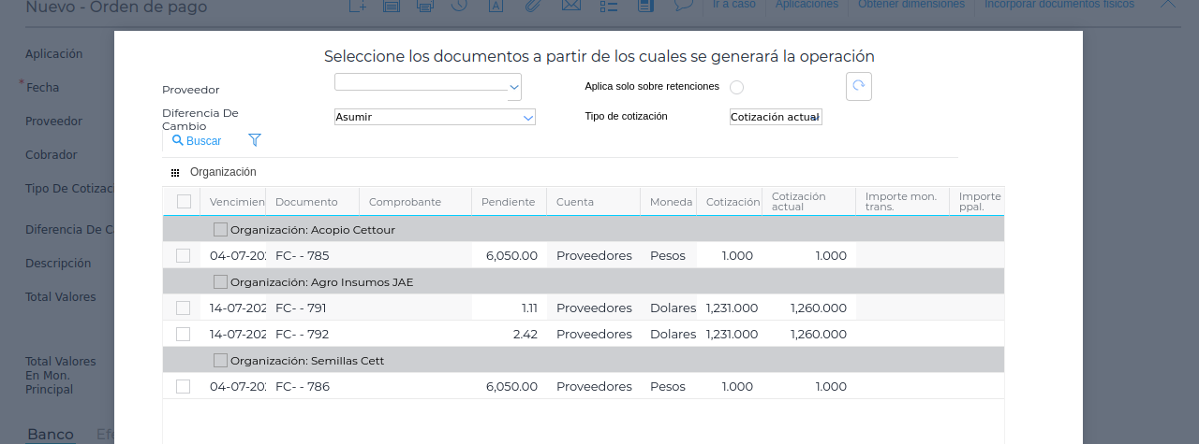Screen dimensions: 1199x444
Task: Enable 'Aplica solo sobre retenciones' option
Action: [x=736, y=87]
